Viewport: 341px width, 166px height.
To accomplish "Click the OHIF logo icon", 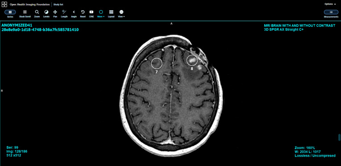I will 4,4.
